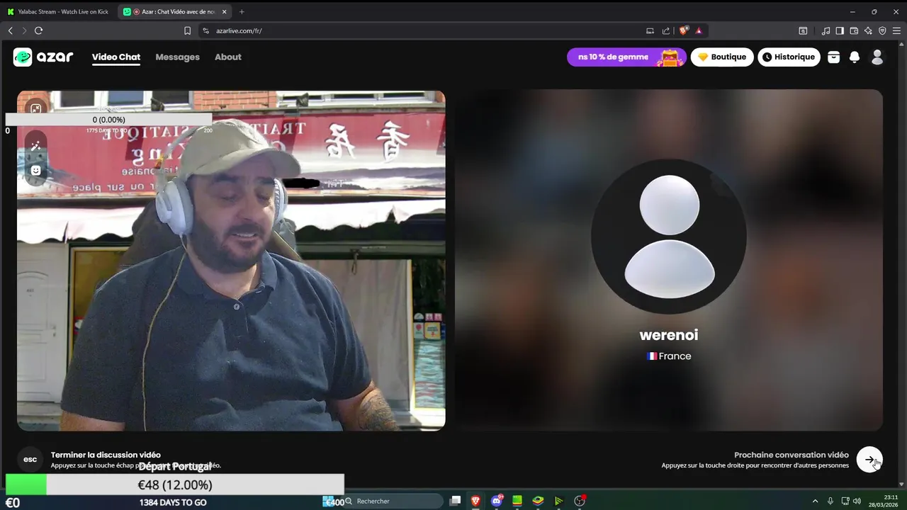Screen dimensions: 907x510
Task: Open the smiley face filter icon
Action: tap(35, 171)
